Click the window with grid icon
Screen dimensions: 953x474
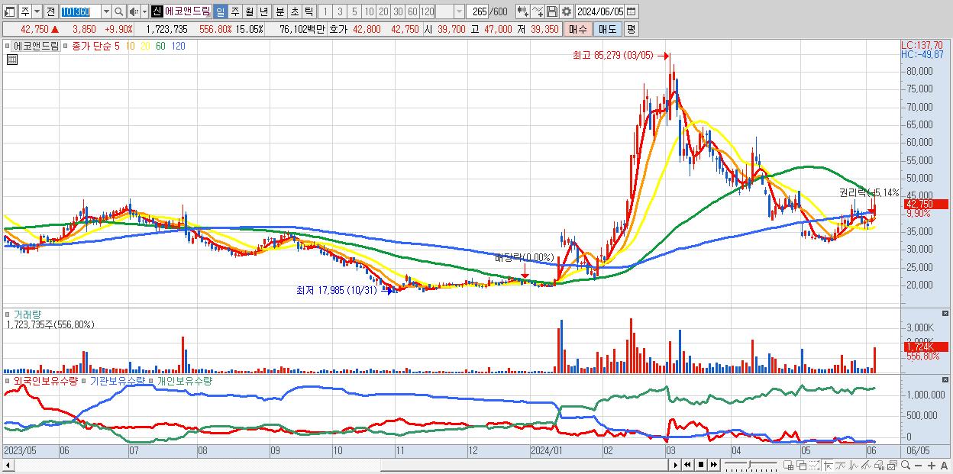[x=789, y=466]
